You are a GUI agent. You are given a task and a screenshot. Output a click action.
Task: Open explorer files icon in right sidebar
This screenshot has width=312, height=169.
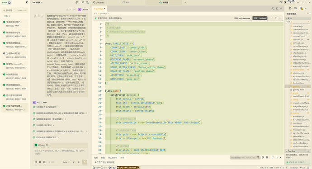pos(290,8)
